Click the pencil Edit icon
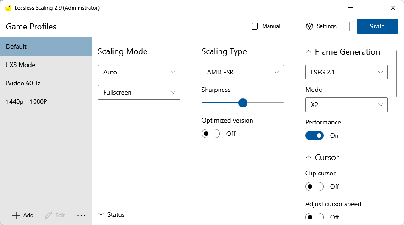Screen dimensions: 404x225 point(48,215)
